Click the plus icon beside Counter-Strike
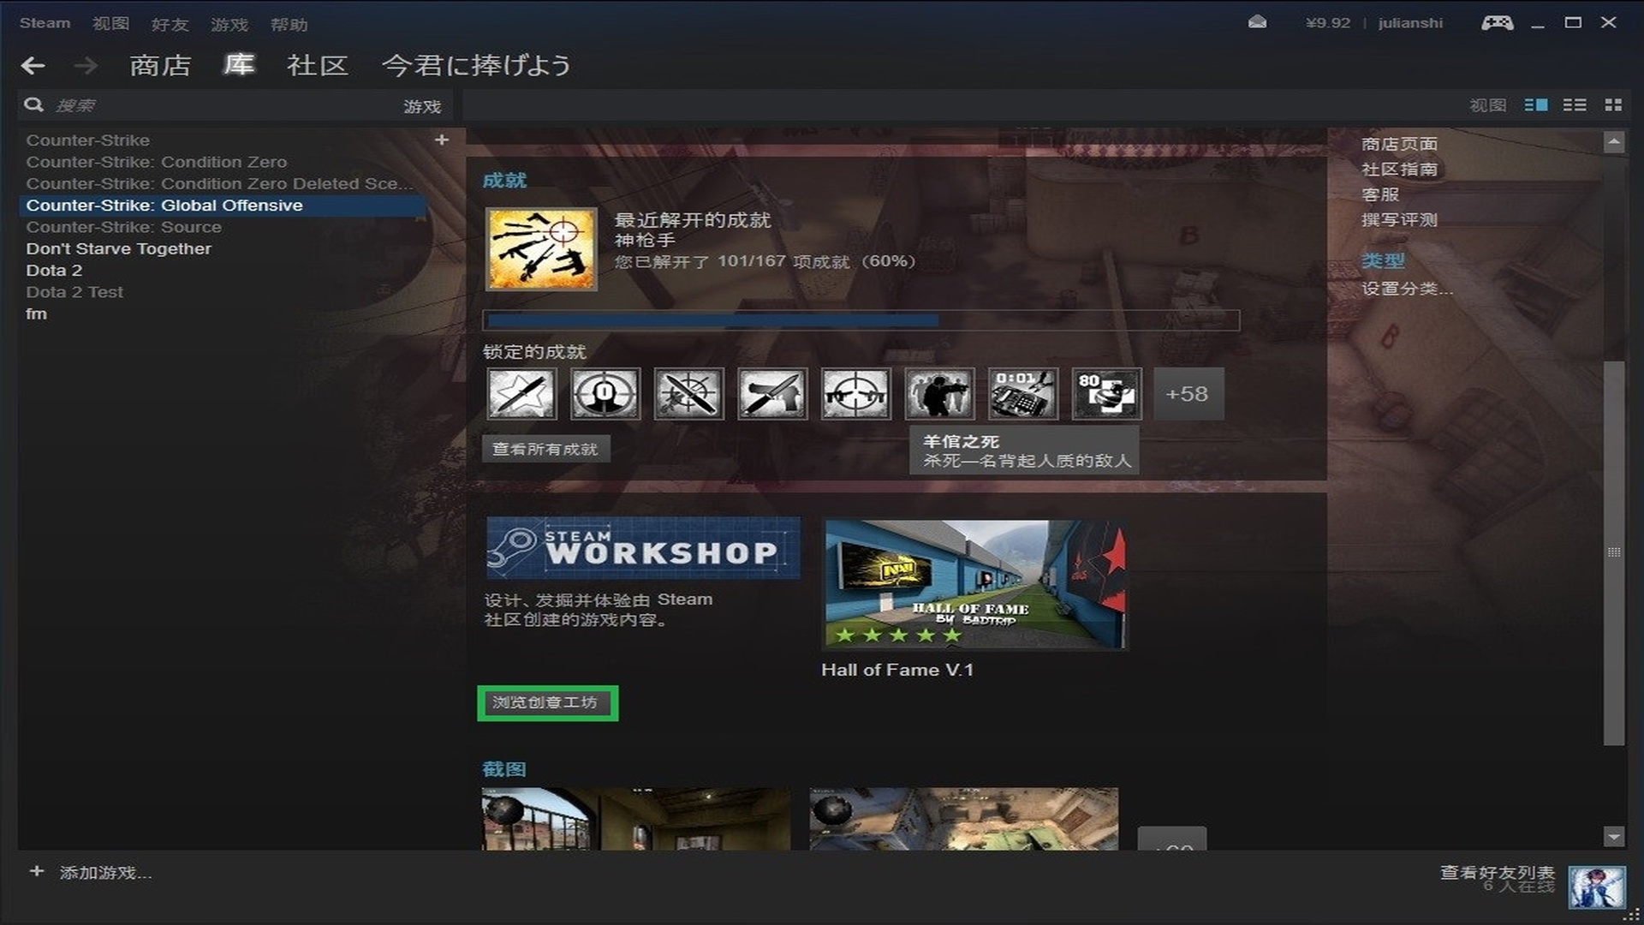Viewport: 1644px width, 925px height. click(x=441, y=140)
